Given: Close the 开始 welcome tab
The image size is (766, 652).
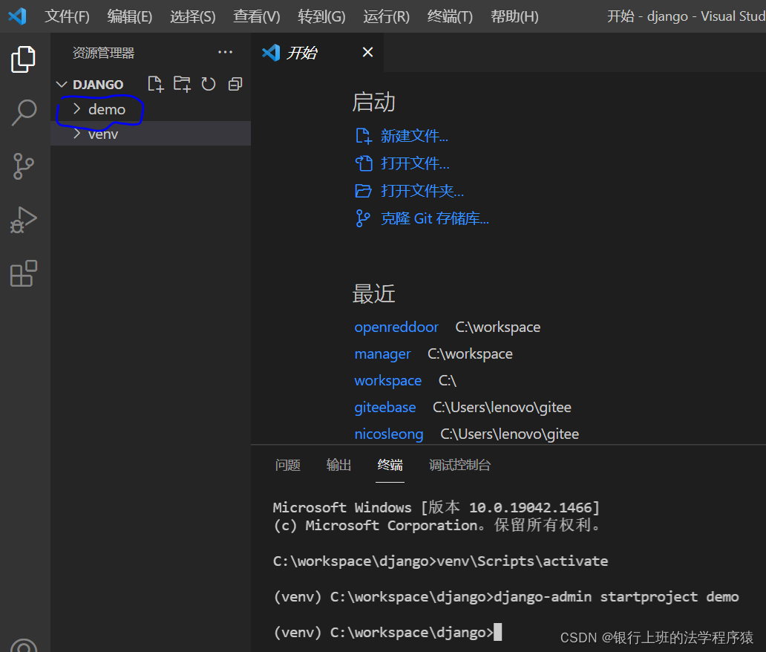Looking at the screenshot, I should coord(368,52).
